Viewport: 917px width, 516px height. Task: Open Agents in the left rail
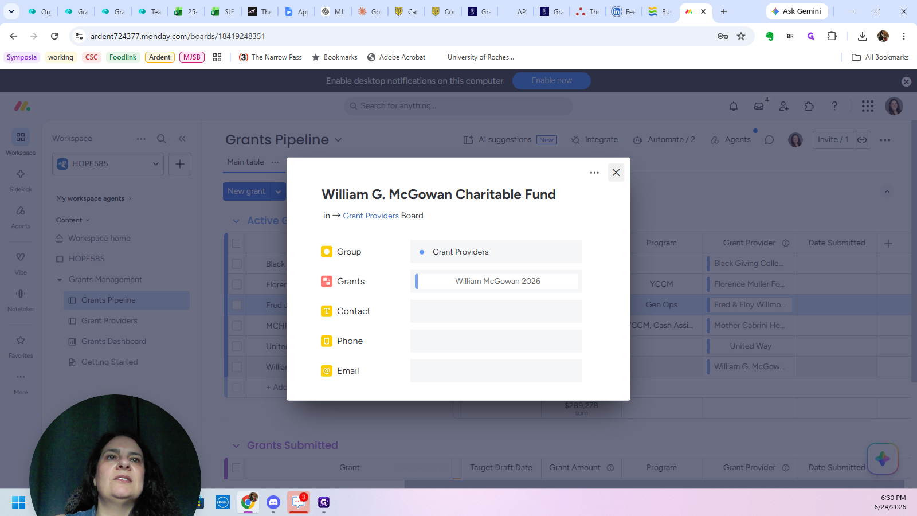tap(21, 216)
